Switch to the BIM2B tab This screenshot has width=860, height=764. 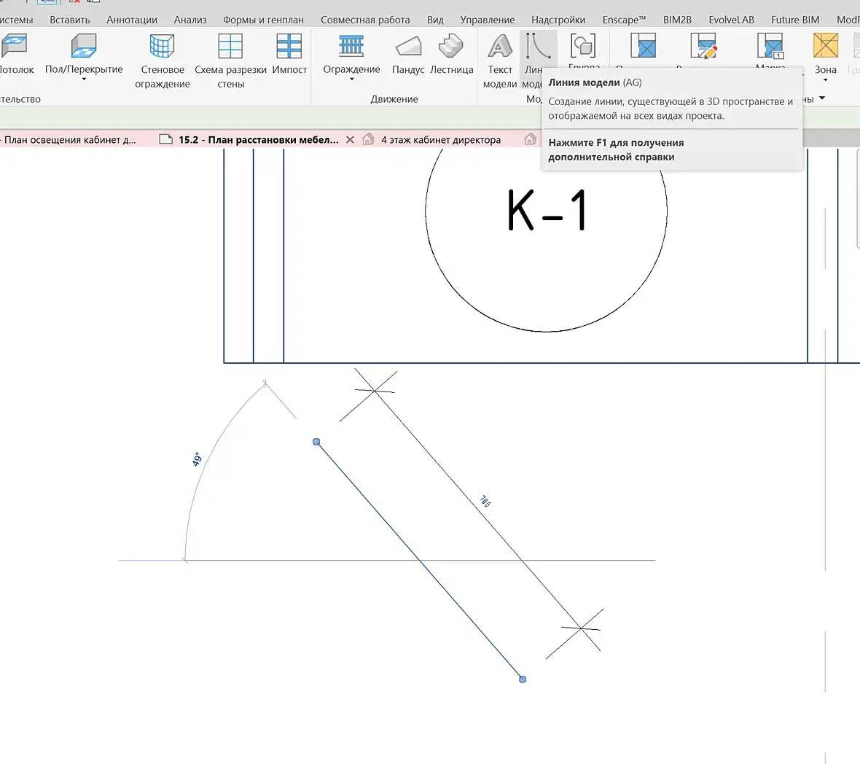pyautogui.click(x=677, y=20)
